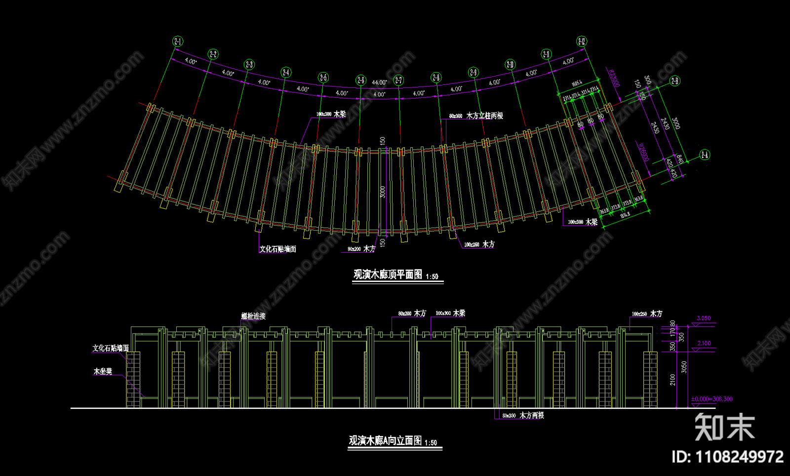This screenshot has width=790, height=476.
Task: Select grid axis bubble 2-B
Action: (674, 81)
